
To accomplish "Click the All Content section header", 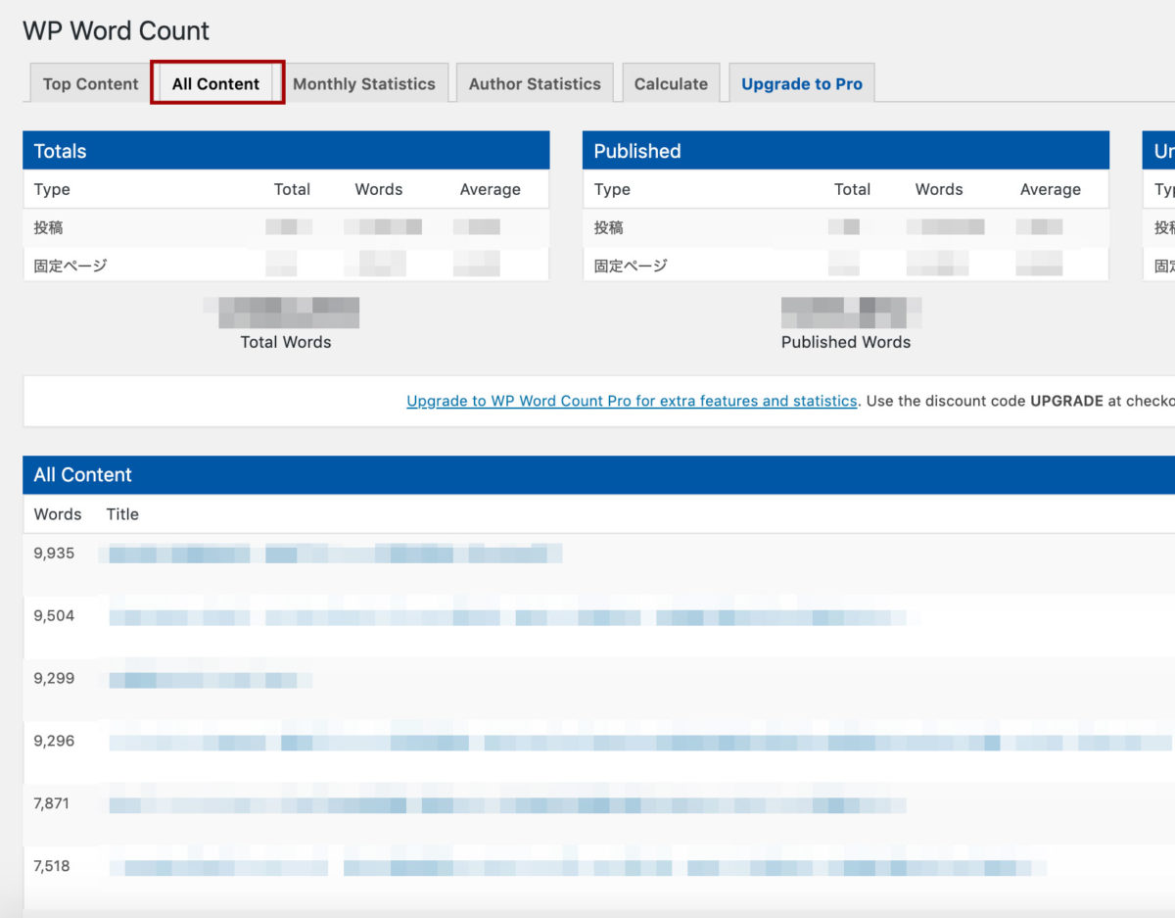I will (587, 475).
